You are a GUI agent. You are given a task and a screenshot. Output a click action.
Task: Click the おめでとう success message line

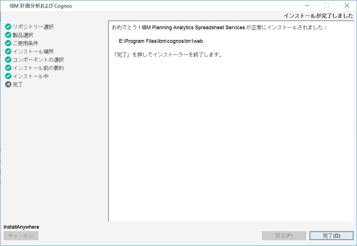point(219,28)
